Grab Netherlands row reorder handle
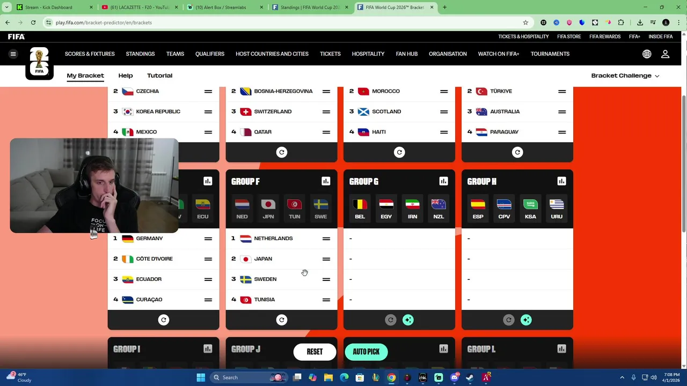This screenshot has width=687, height=386. point(326,239)
